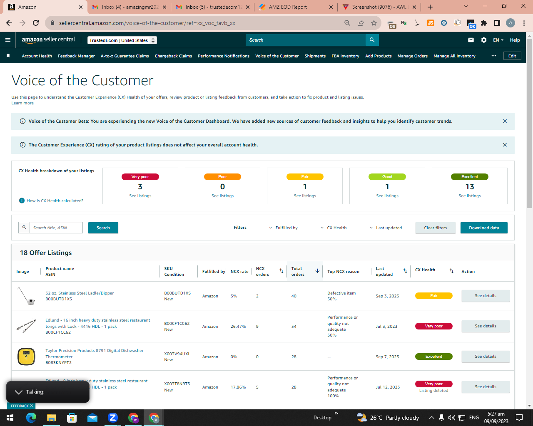Show hidden system tray icons

[432, 418]
